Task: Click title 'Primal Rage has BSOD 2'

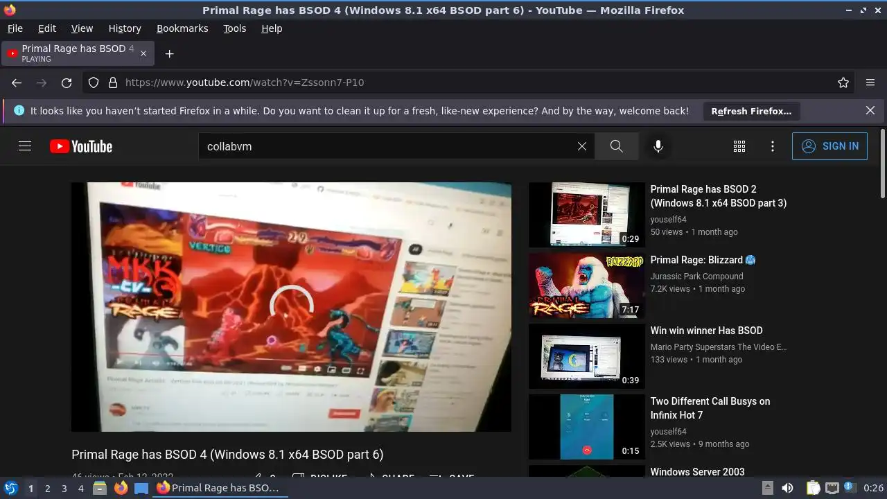Action: (719, 196)
